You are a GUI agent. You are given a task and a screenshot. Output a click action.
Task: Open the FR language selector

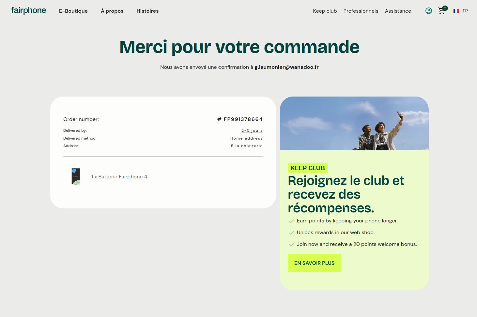[465, 11]
